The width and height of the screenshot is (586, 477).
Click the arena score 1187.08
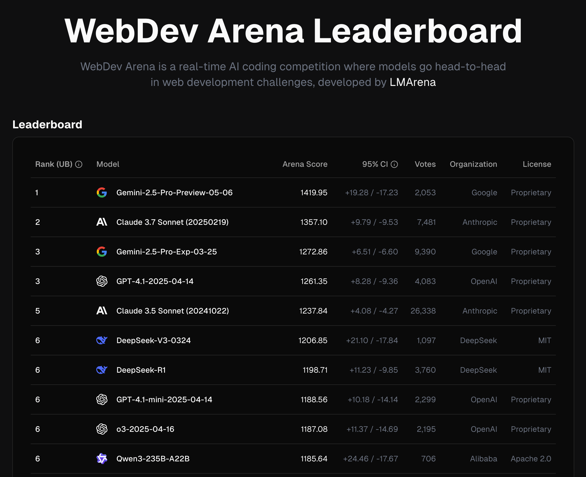pyautogui.click(x=314, y=429)
